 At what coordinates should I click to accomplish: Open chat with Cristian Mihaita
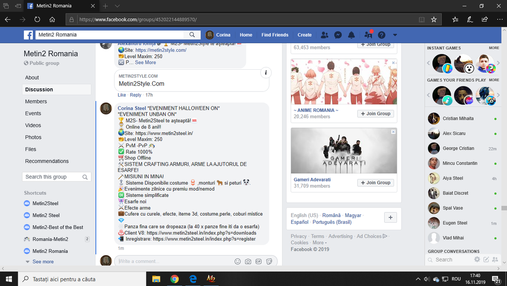point(462,118)
